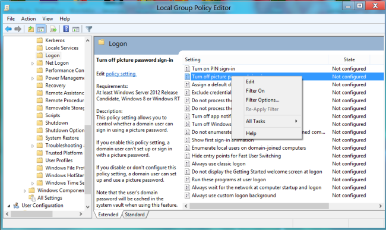Click policy icon for Always use classic logon
386x230 pixels.
coord(187,164)
